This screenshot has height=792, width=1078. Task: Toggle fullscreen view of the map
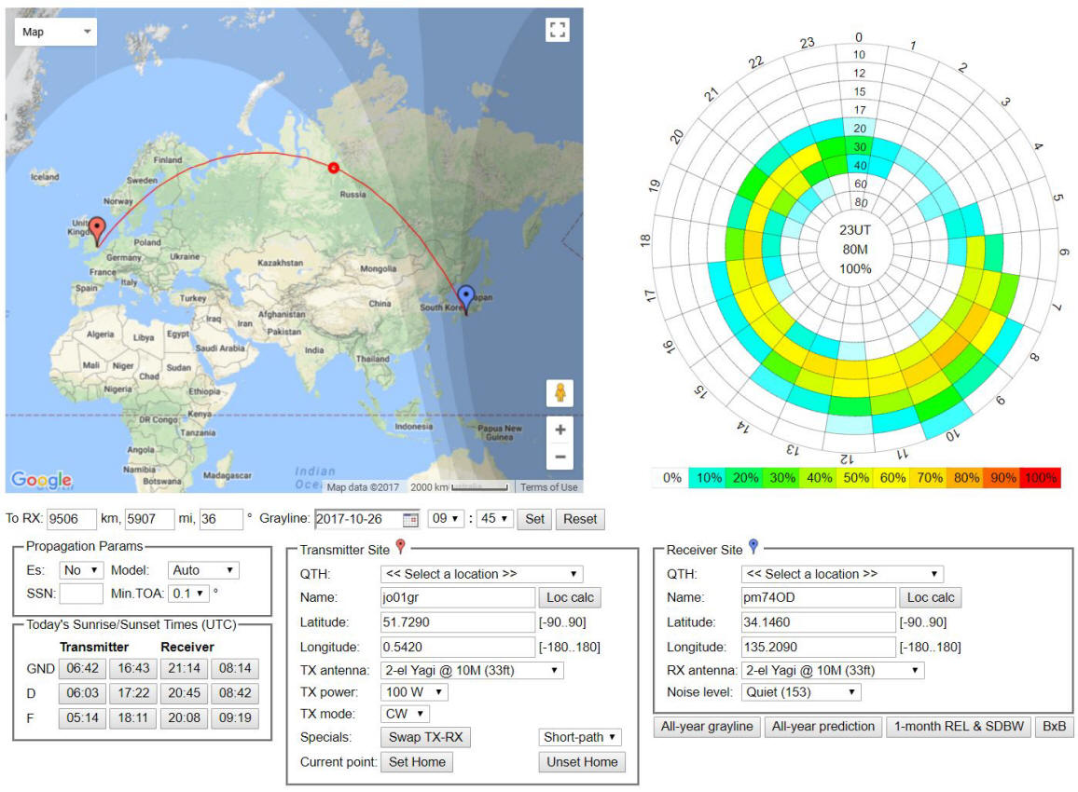pos(557,30)
